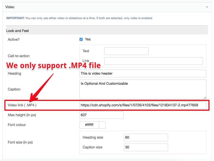Image resolution: width=214 pixels, height=161 pixels.
Task: Click the Video link (.MP4) URL field
Action: pyautogui.click(x=143, y=105)
